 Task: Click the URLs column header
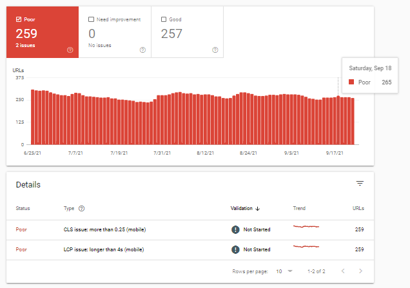358,208
